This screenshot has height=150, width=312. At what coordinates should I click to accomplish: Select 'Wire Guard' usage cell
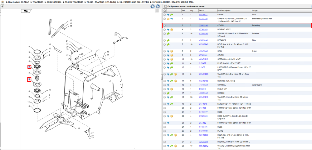[x=256, y=85]
